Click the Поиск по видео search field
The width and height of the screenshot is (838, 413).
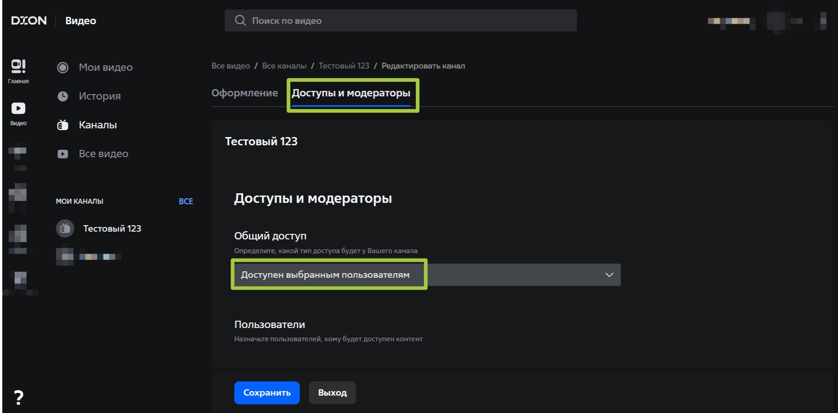pyautogui.click(x=401, y=21)
